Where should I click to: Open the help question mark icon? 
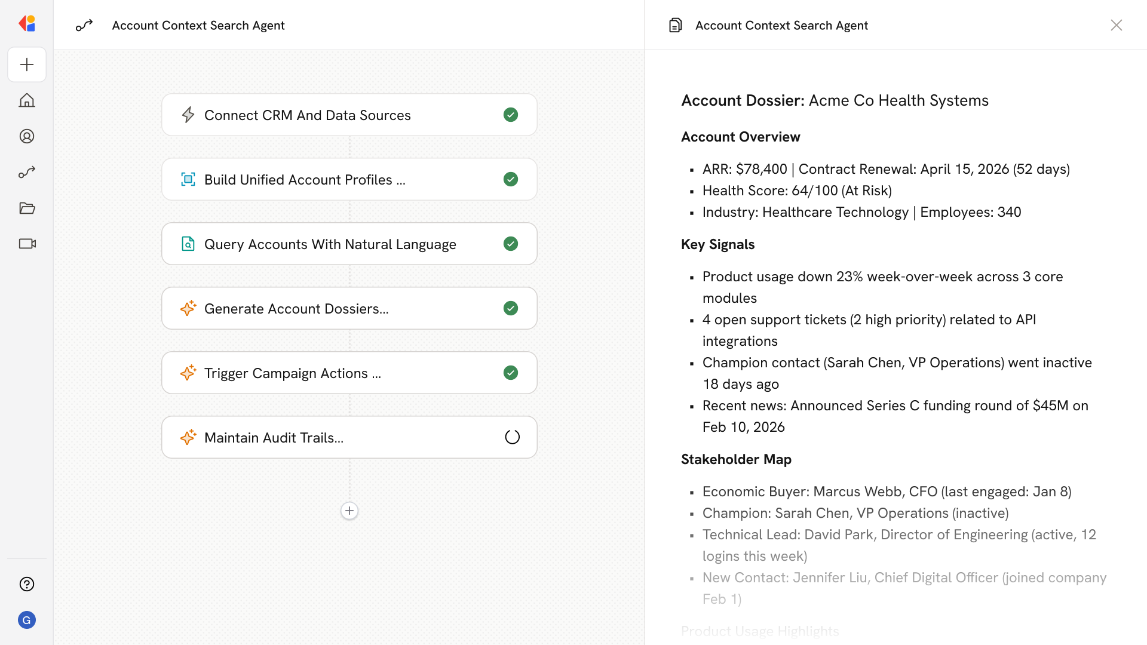coord(27,584)
